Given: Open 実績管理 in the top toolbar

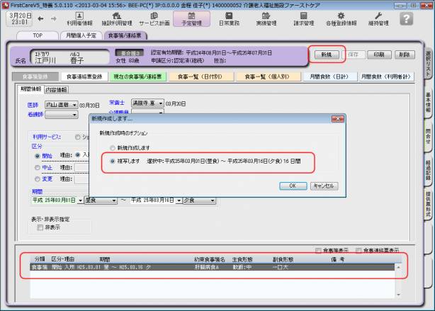Looking at the screenshot, I should 266,18.
